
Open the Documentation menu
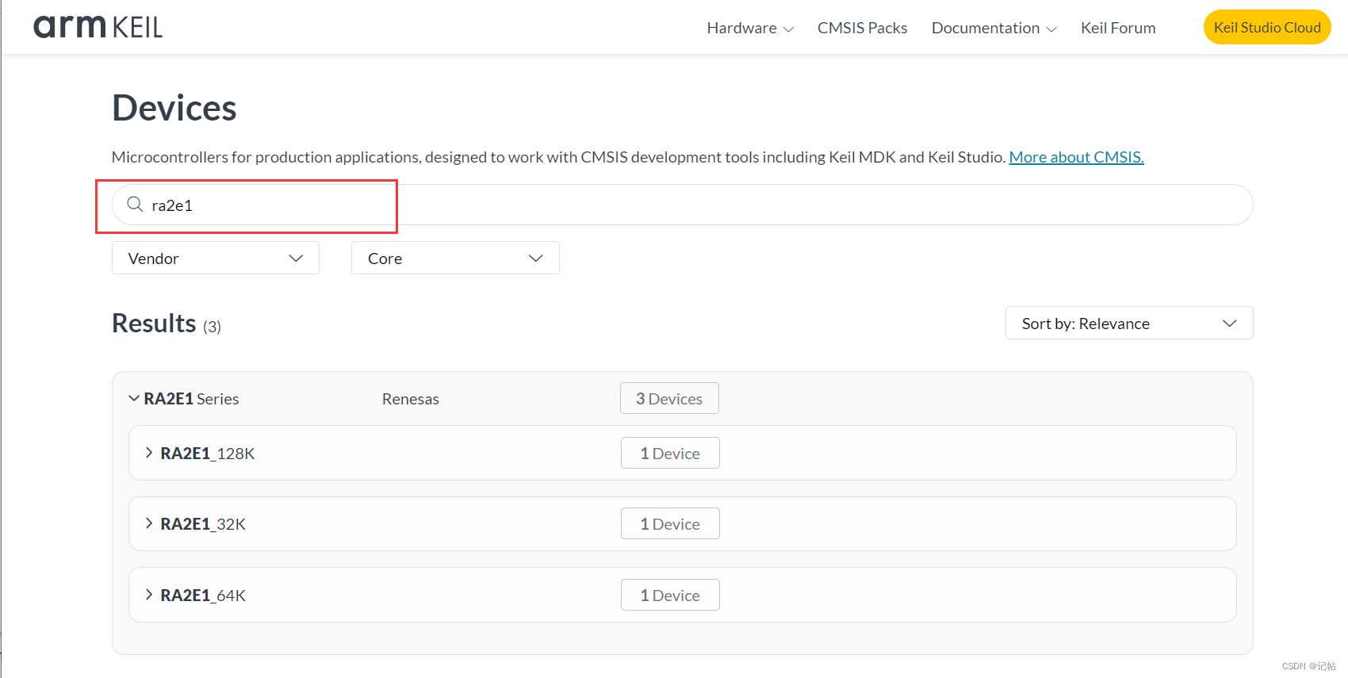(x=994, y=28)
